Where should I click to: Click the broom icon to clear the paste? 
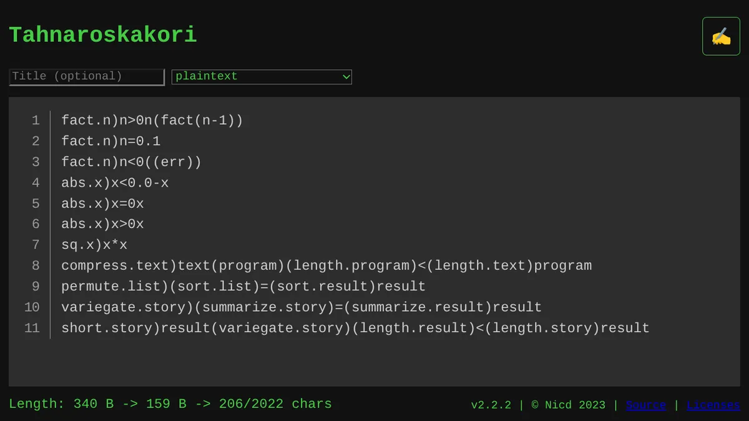pyautogui.click(x=721, y=36)
